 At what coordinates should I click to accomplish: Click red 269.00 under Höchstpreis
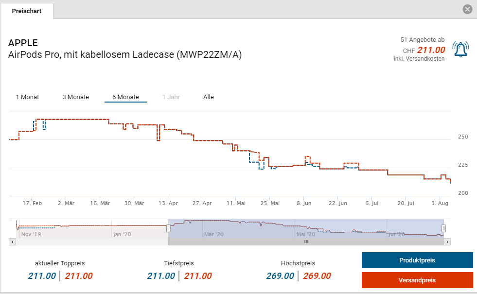317,276
